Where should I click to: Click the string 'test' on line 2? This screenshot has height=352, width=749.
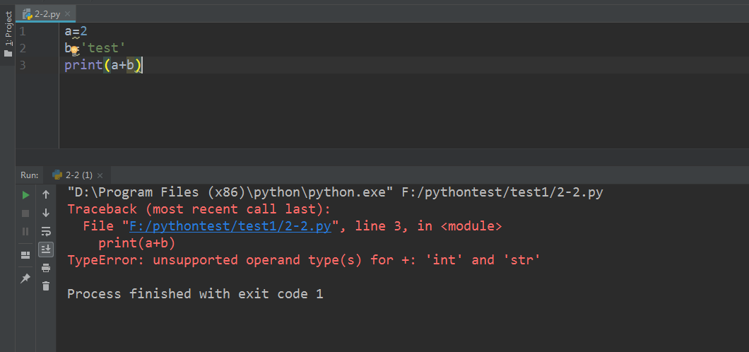[103, 48]
